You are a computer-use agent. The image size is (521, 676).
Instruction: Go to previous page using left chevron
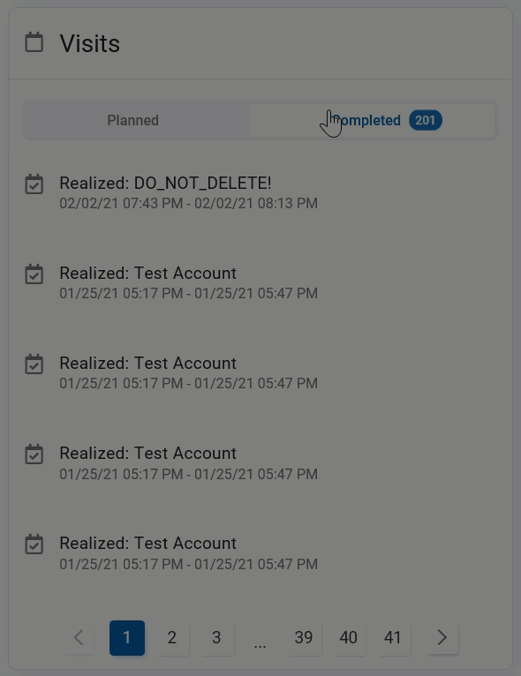click(79, 638)
